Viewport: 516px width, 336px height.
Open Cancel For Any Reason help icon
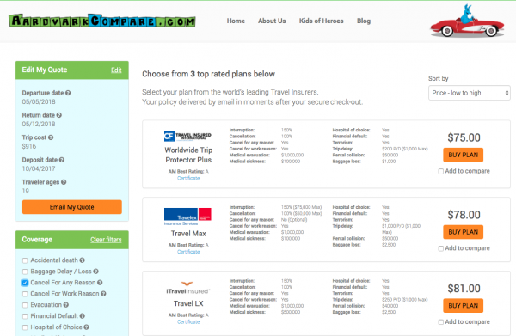coord(100,283)
